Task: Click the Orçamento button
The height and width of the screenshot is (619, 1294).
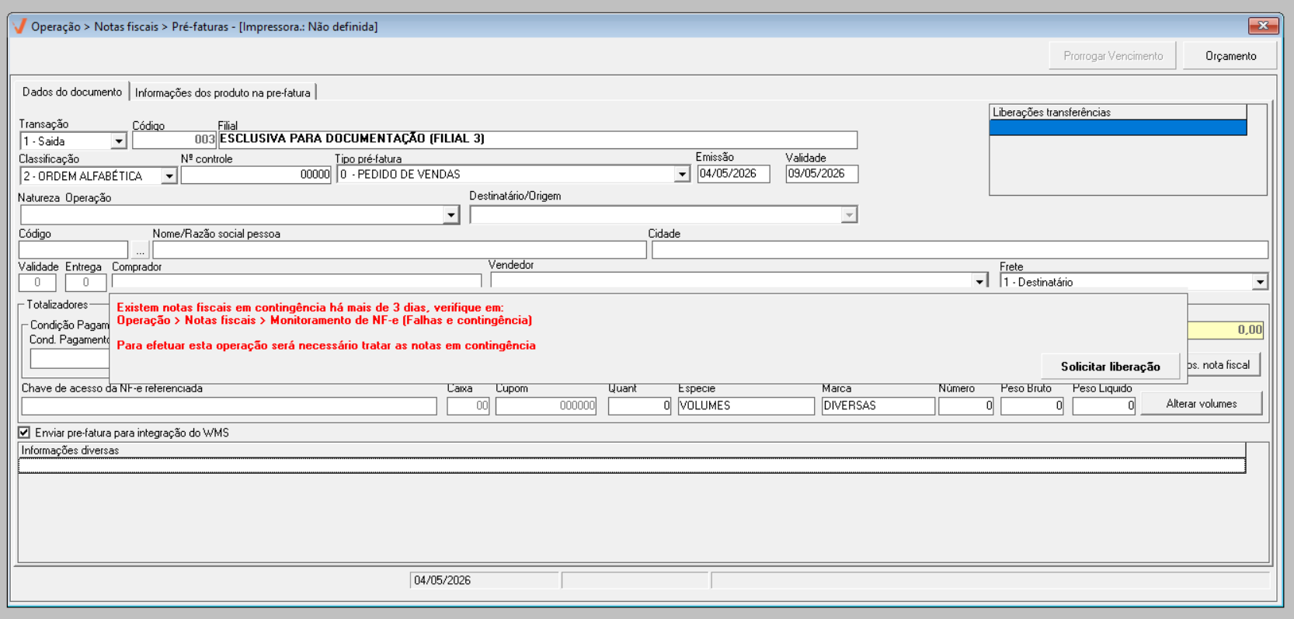Action: [x=1230, y=56]
